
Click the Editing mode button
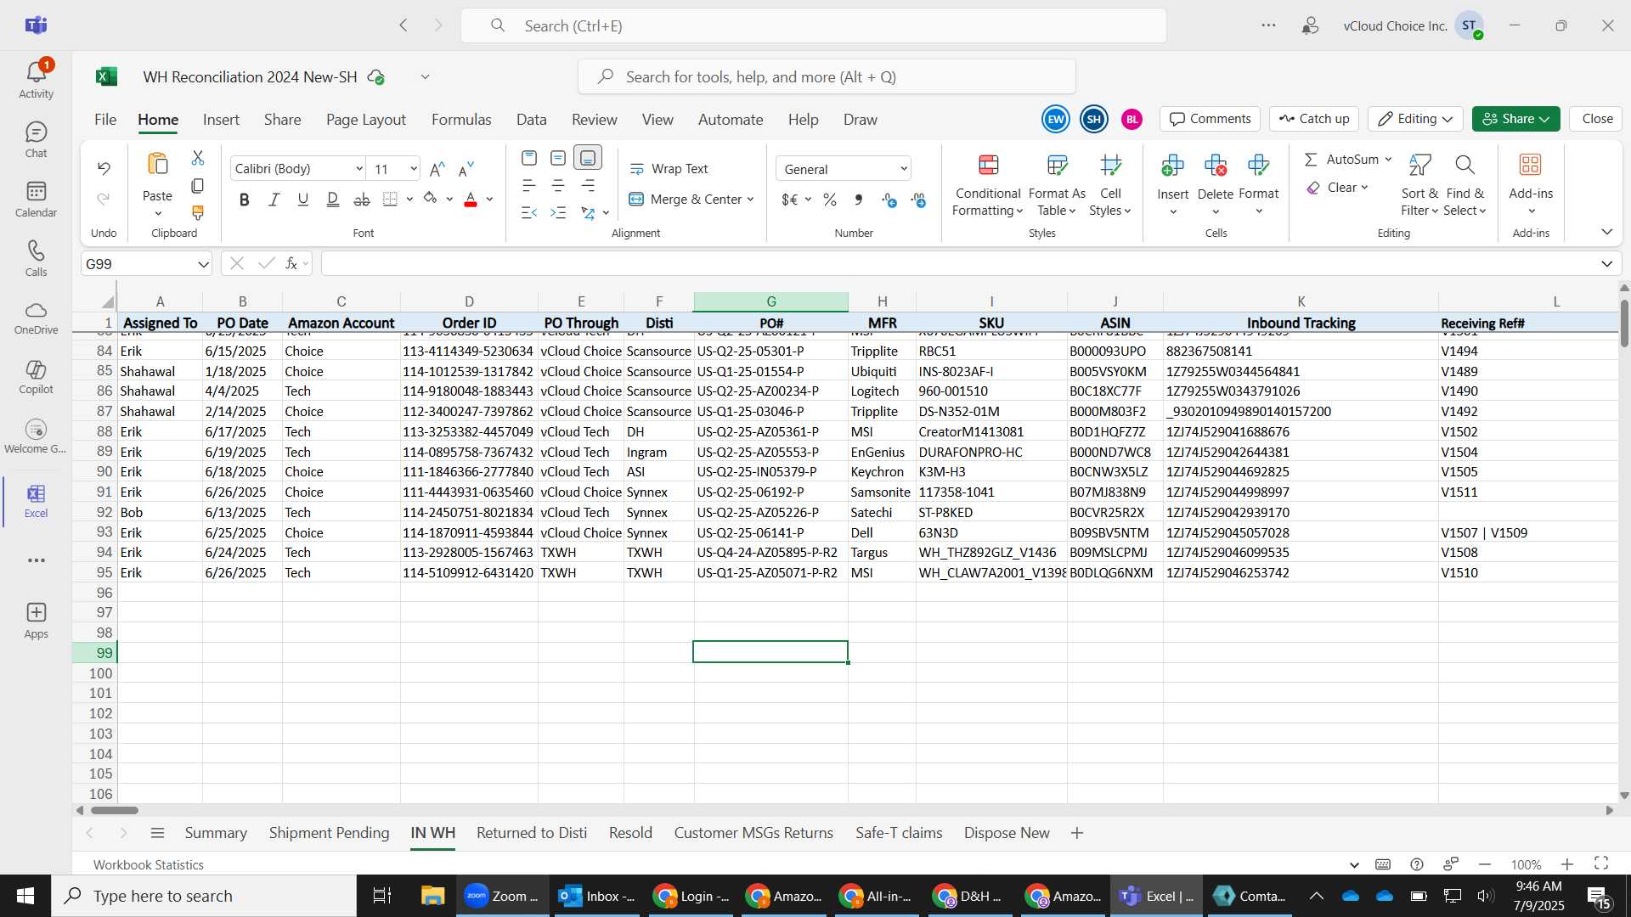[1415, 119]
